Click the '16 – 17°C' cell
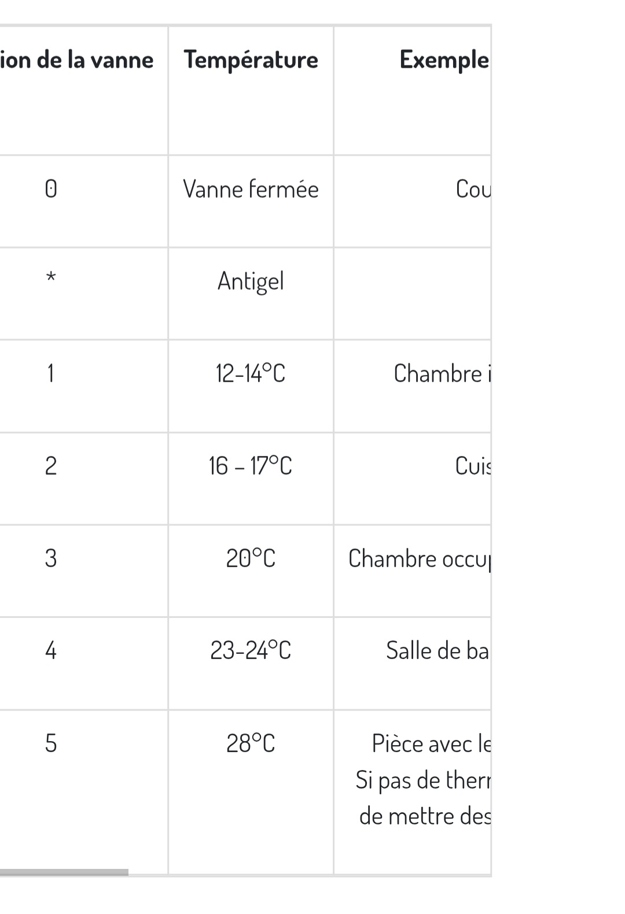 (251, 466)
